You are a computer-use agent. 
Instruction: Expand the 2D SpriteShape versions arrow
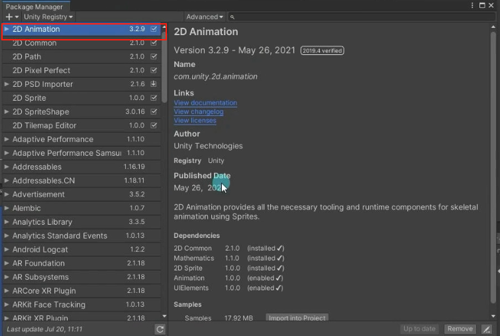pyautogui.click(x=7, y=111)
